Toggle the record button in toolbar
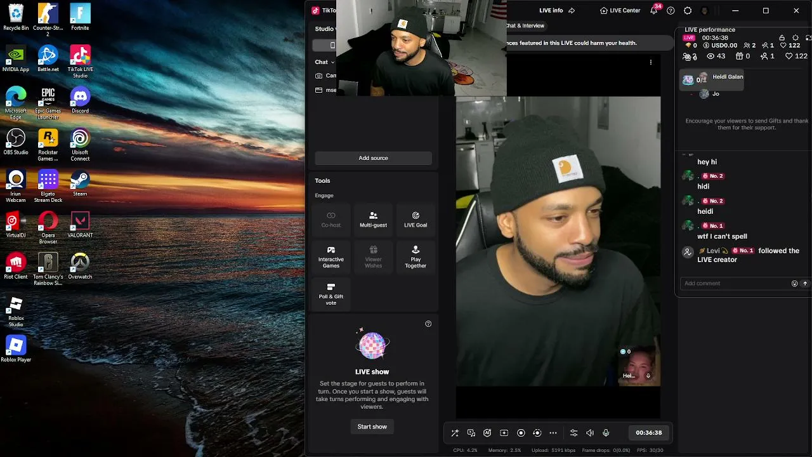Viewport: 812px width, 457px height. (521, 433)
